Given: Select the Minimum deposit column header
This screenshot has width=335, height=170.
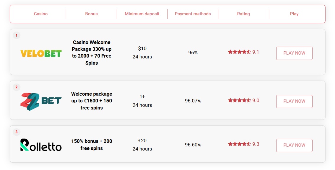Looking at the screenshot, I should [x=142, y=14].
